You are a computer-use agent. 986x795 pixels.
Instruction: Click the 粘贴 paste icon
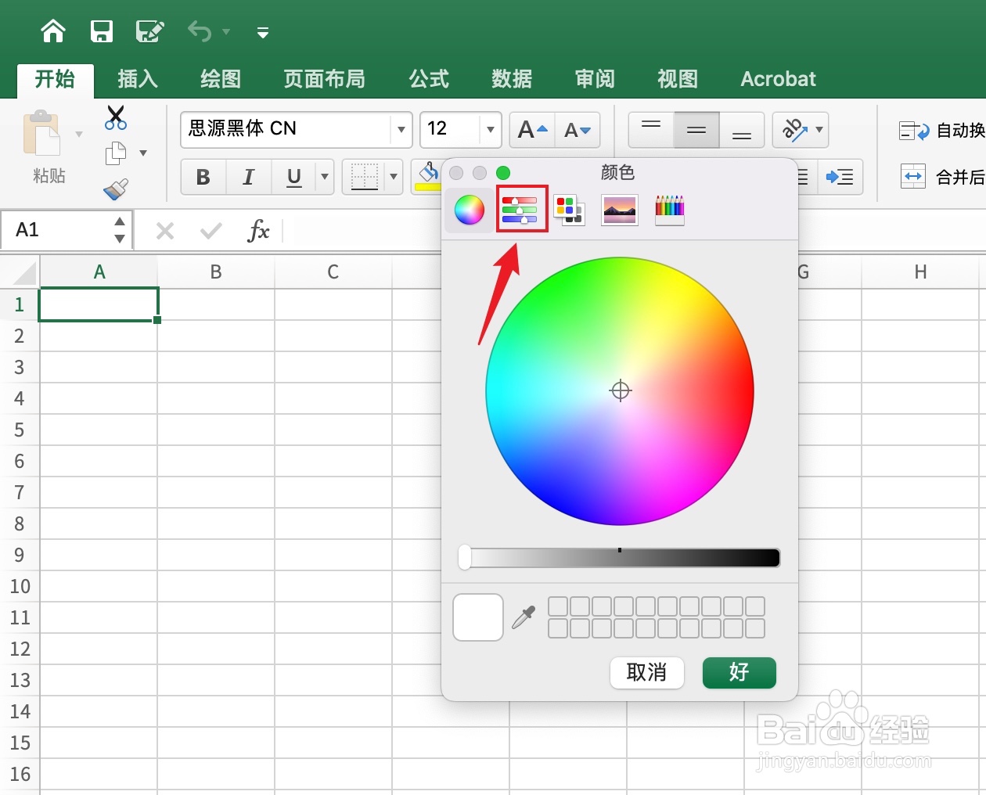coord(42,134)
